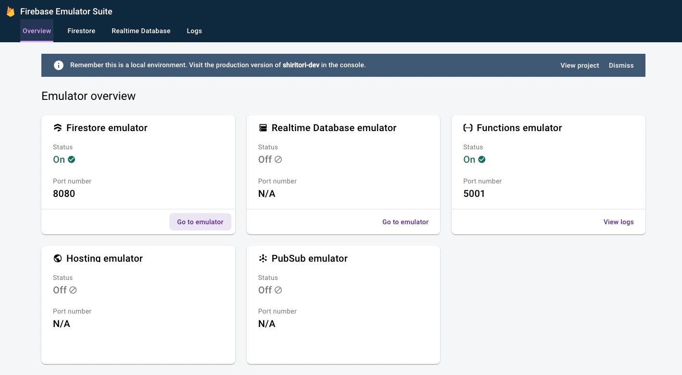
Task: Click the Firestore emulator layered icon
Action: pos(58,128)
